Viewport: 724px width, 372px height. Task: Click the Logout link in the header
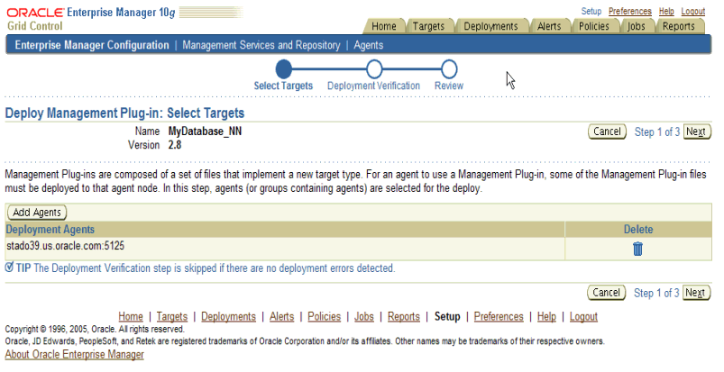(x=693, y=11)
